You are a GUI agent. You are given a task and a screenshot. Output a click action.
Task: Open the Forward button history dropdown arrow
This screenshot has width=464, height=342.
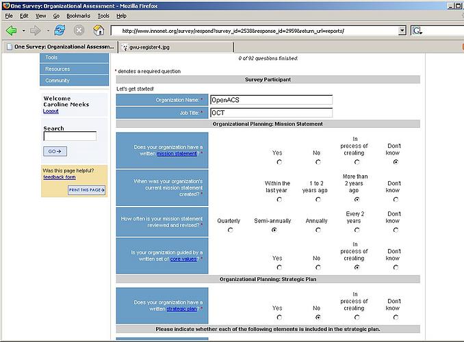[x=46, y=31]
